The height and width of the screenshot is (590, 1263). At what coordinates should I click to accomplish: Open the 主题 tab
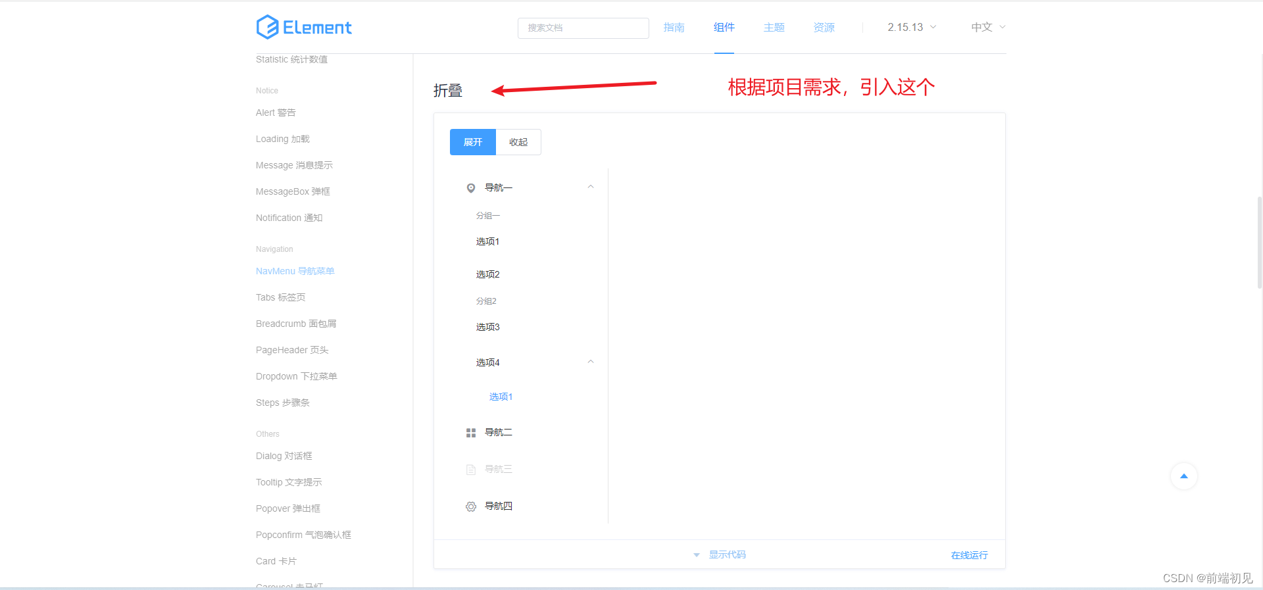(x=774, y=27)
